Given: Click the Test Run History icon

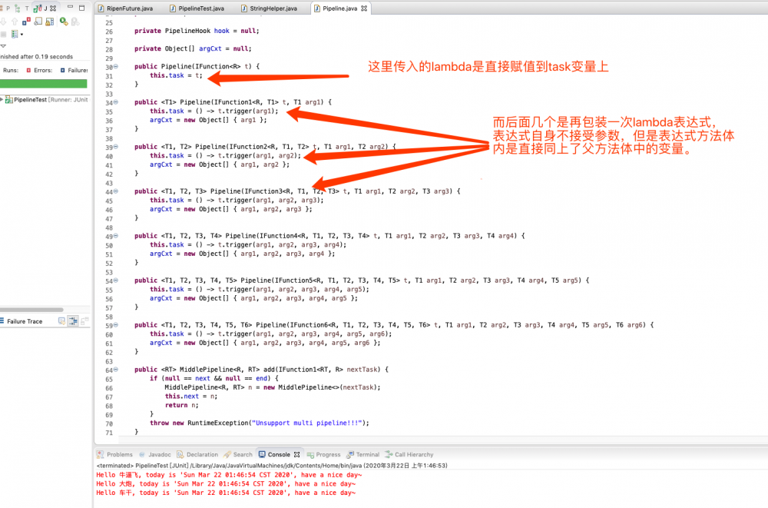Looking at the screenshot, I should click(15, 34).
